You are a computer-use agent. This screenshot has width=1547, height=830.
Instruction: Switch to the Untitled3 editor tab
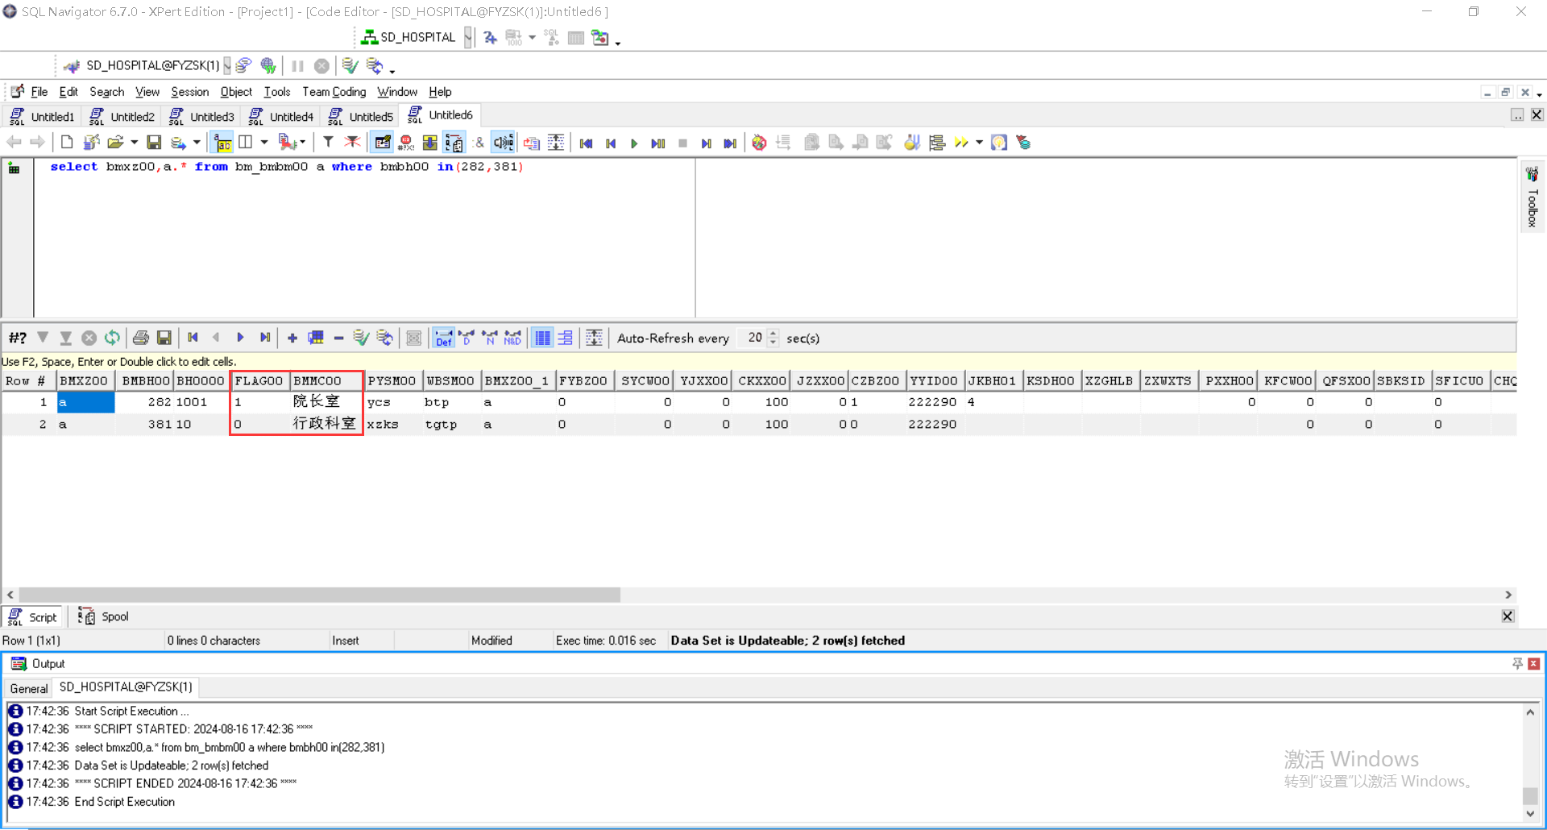point(202,117)
